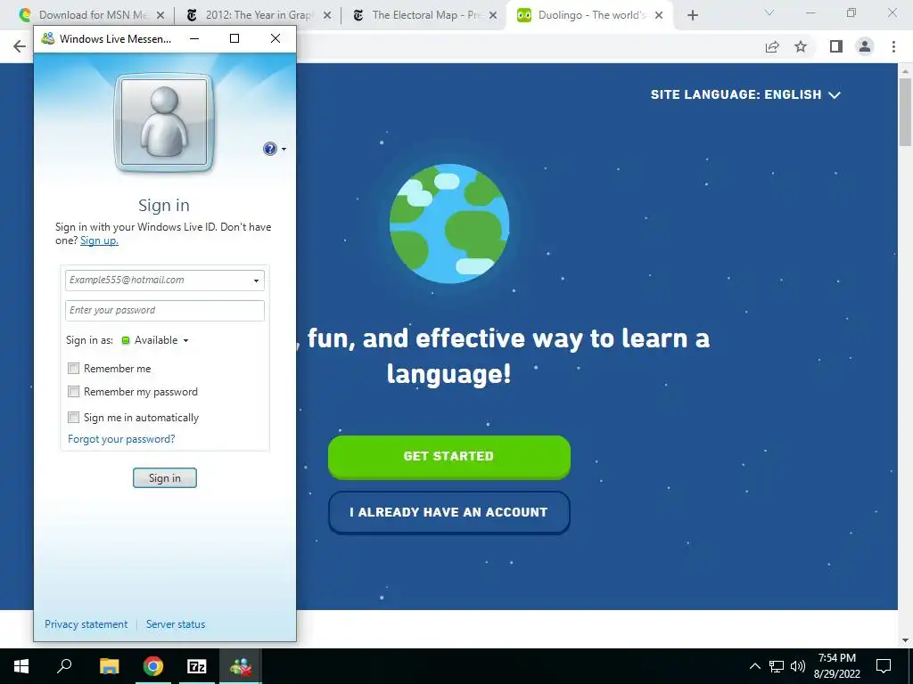
Task: Close the 2012 Year in Graphics tab
Action: click(327, 15)
